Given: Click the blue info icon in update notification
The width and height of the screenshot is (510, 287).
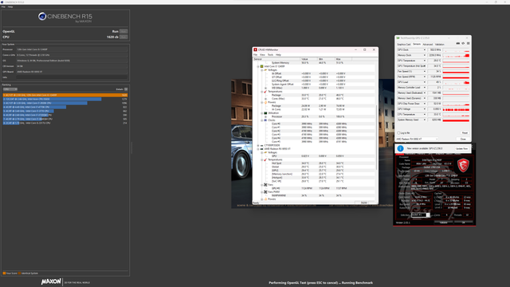Looking at the screenshot, I should click(x=400, y=148).
